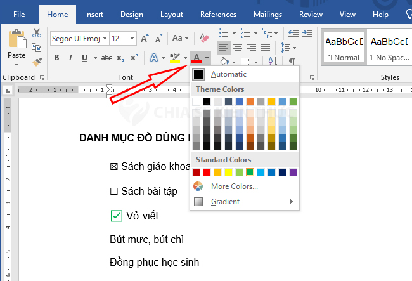The image size is (412, 281).
Task: Switch to the Insert tab
Action: point(94,14)
